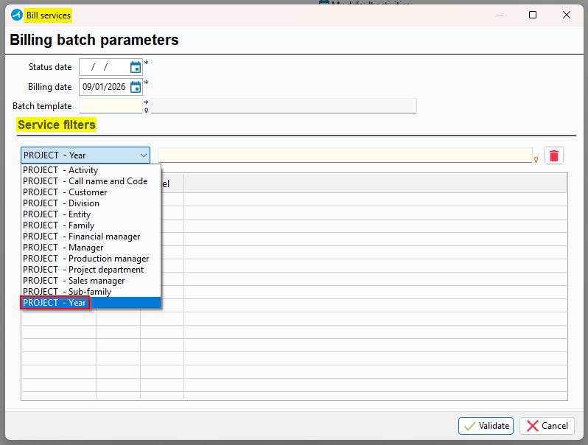Choose PROJECT - Production manager option
Image resolution: width=588 pixels, height=445 pixels.
[85, 259]
